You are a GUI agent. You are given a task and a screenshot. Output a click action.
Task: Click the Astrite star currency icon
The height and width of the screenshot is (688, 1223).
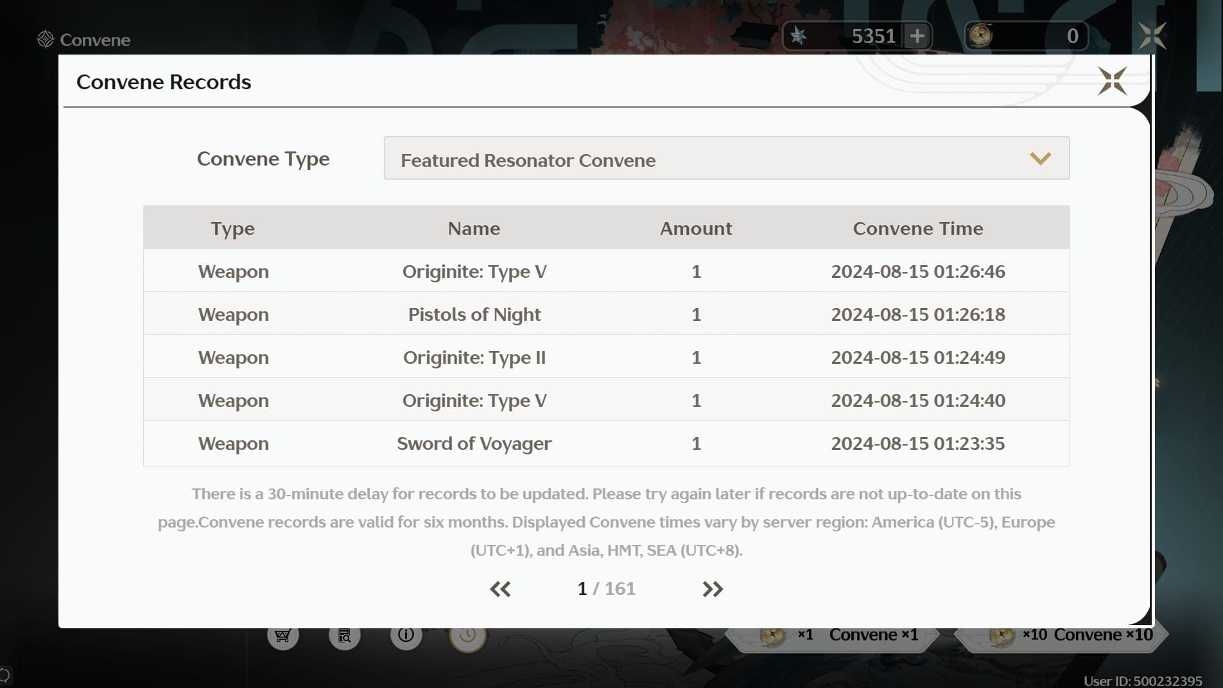[x=799, y=35]
